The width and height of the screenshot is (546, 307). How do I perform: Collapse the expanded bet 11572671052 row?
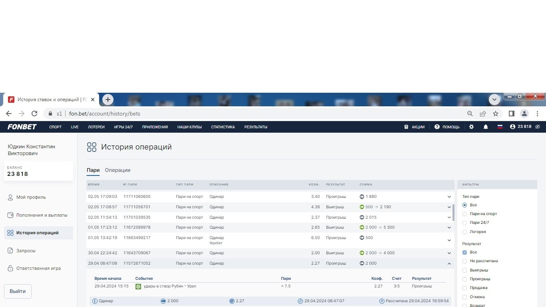point(449,263)
